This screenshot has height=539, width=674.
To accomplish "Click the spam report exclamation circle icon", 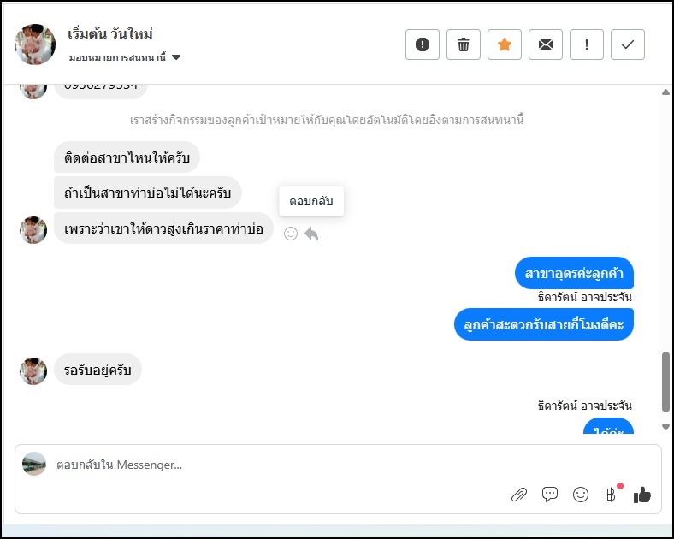I will click(422, 45).
